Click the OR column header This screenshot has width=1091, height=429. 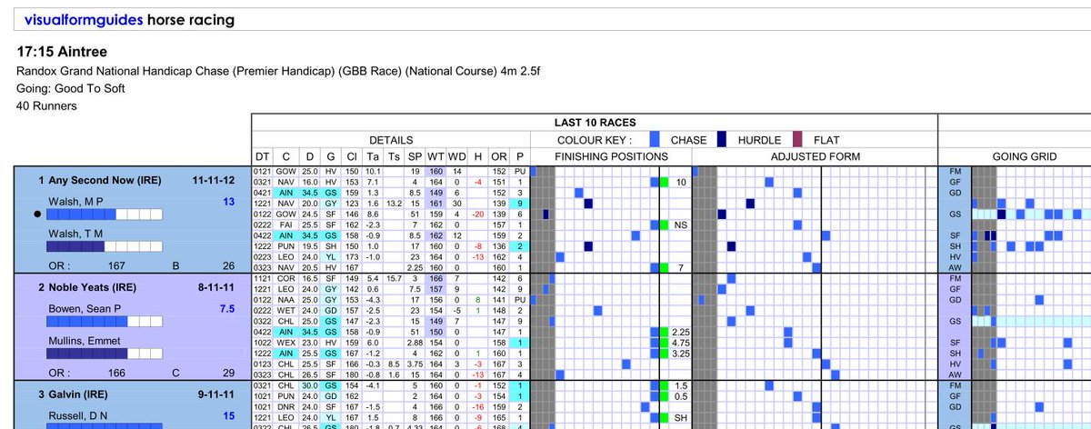point(500,157)
